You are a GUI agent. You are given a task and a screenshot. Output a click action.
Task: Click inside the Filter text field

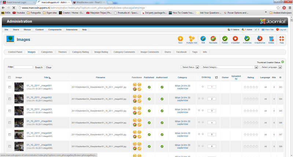click(23, 67)
